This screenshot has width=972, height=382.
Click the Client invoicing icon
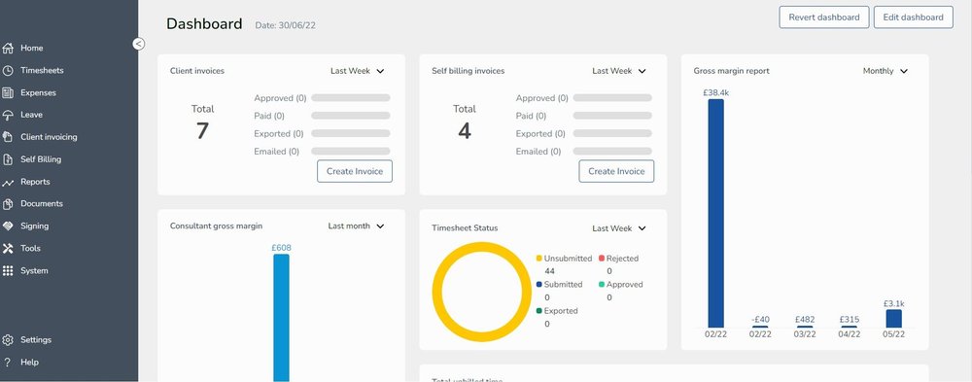[x=8, y=137]
